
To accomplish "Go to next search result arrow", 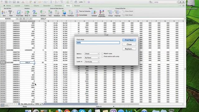I will click(183, 2).
